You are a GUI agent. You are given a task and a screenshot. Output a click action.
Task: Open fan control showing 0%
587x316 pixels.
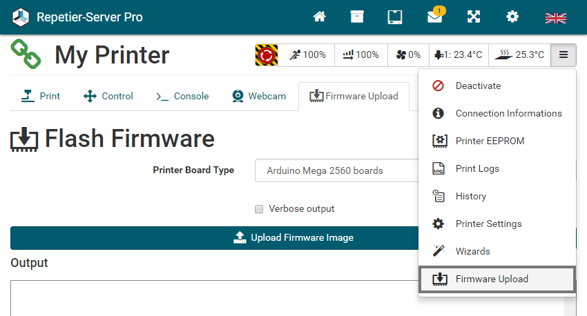[x=408, y=55]
